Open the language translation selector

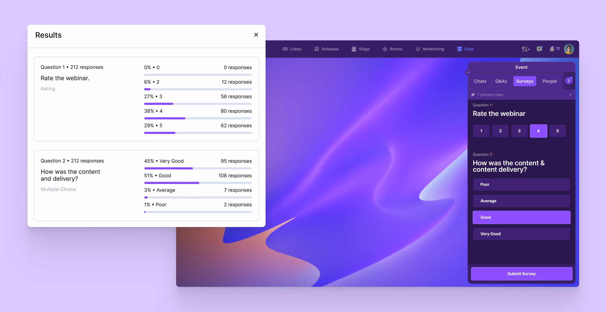click(525, 49)
